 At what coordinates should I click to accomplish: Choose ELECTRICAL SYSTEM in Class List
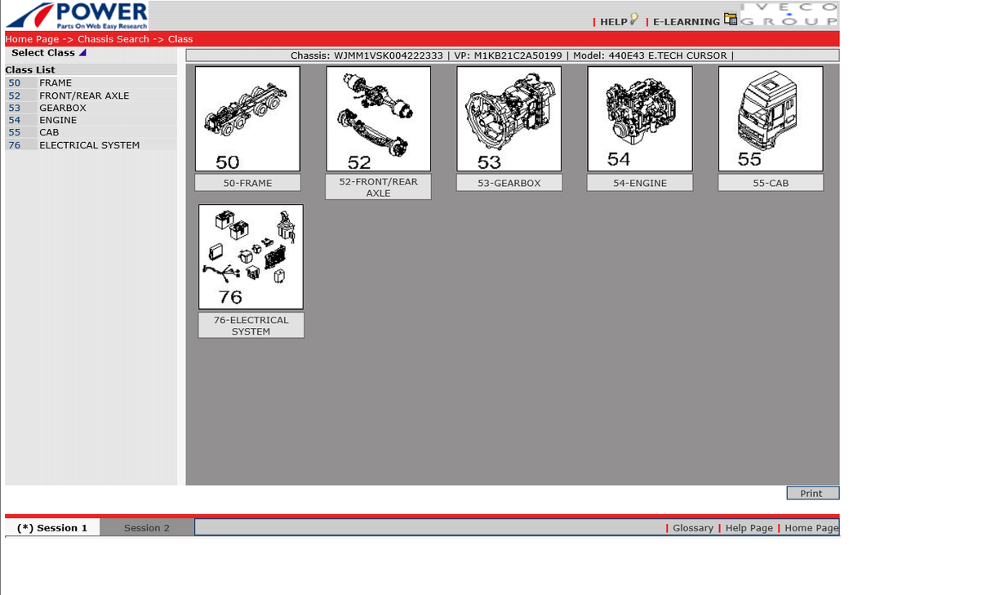click(89, 145)
